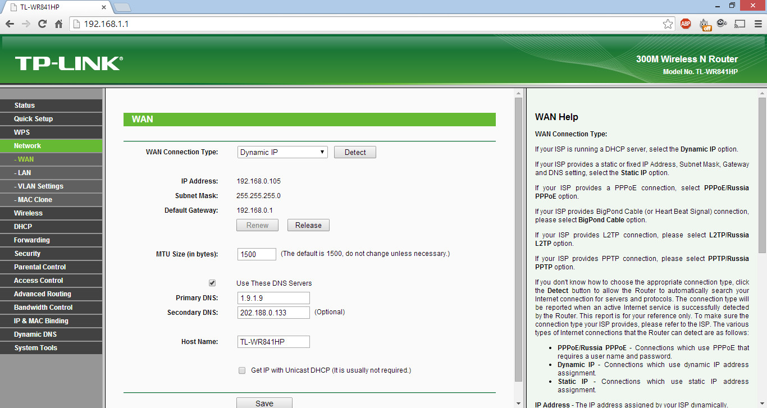Click the Primary DNS field
Image resolution: width=767 pixels, height=408 pixels.
coord(273,298)
